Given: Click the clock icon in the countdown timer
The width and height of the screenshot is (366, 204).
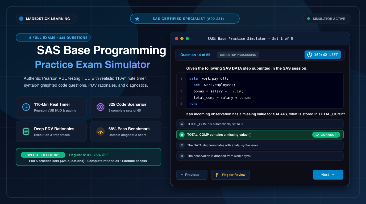Looking at the screenshot, I should pyautogui.click(x=310, y=55).
